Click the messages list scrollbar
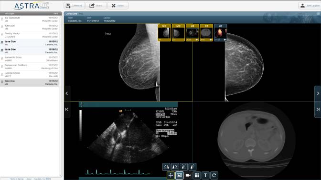Image resolution: width=321 pixels, height=180 pixels. click(x=61, y=96)
